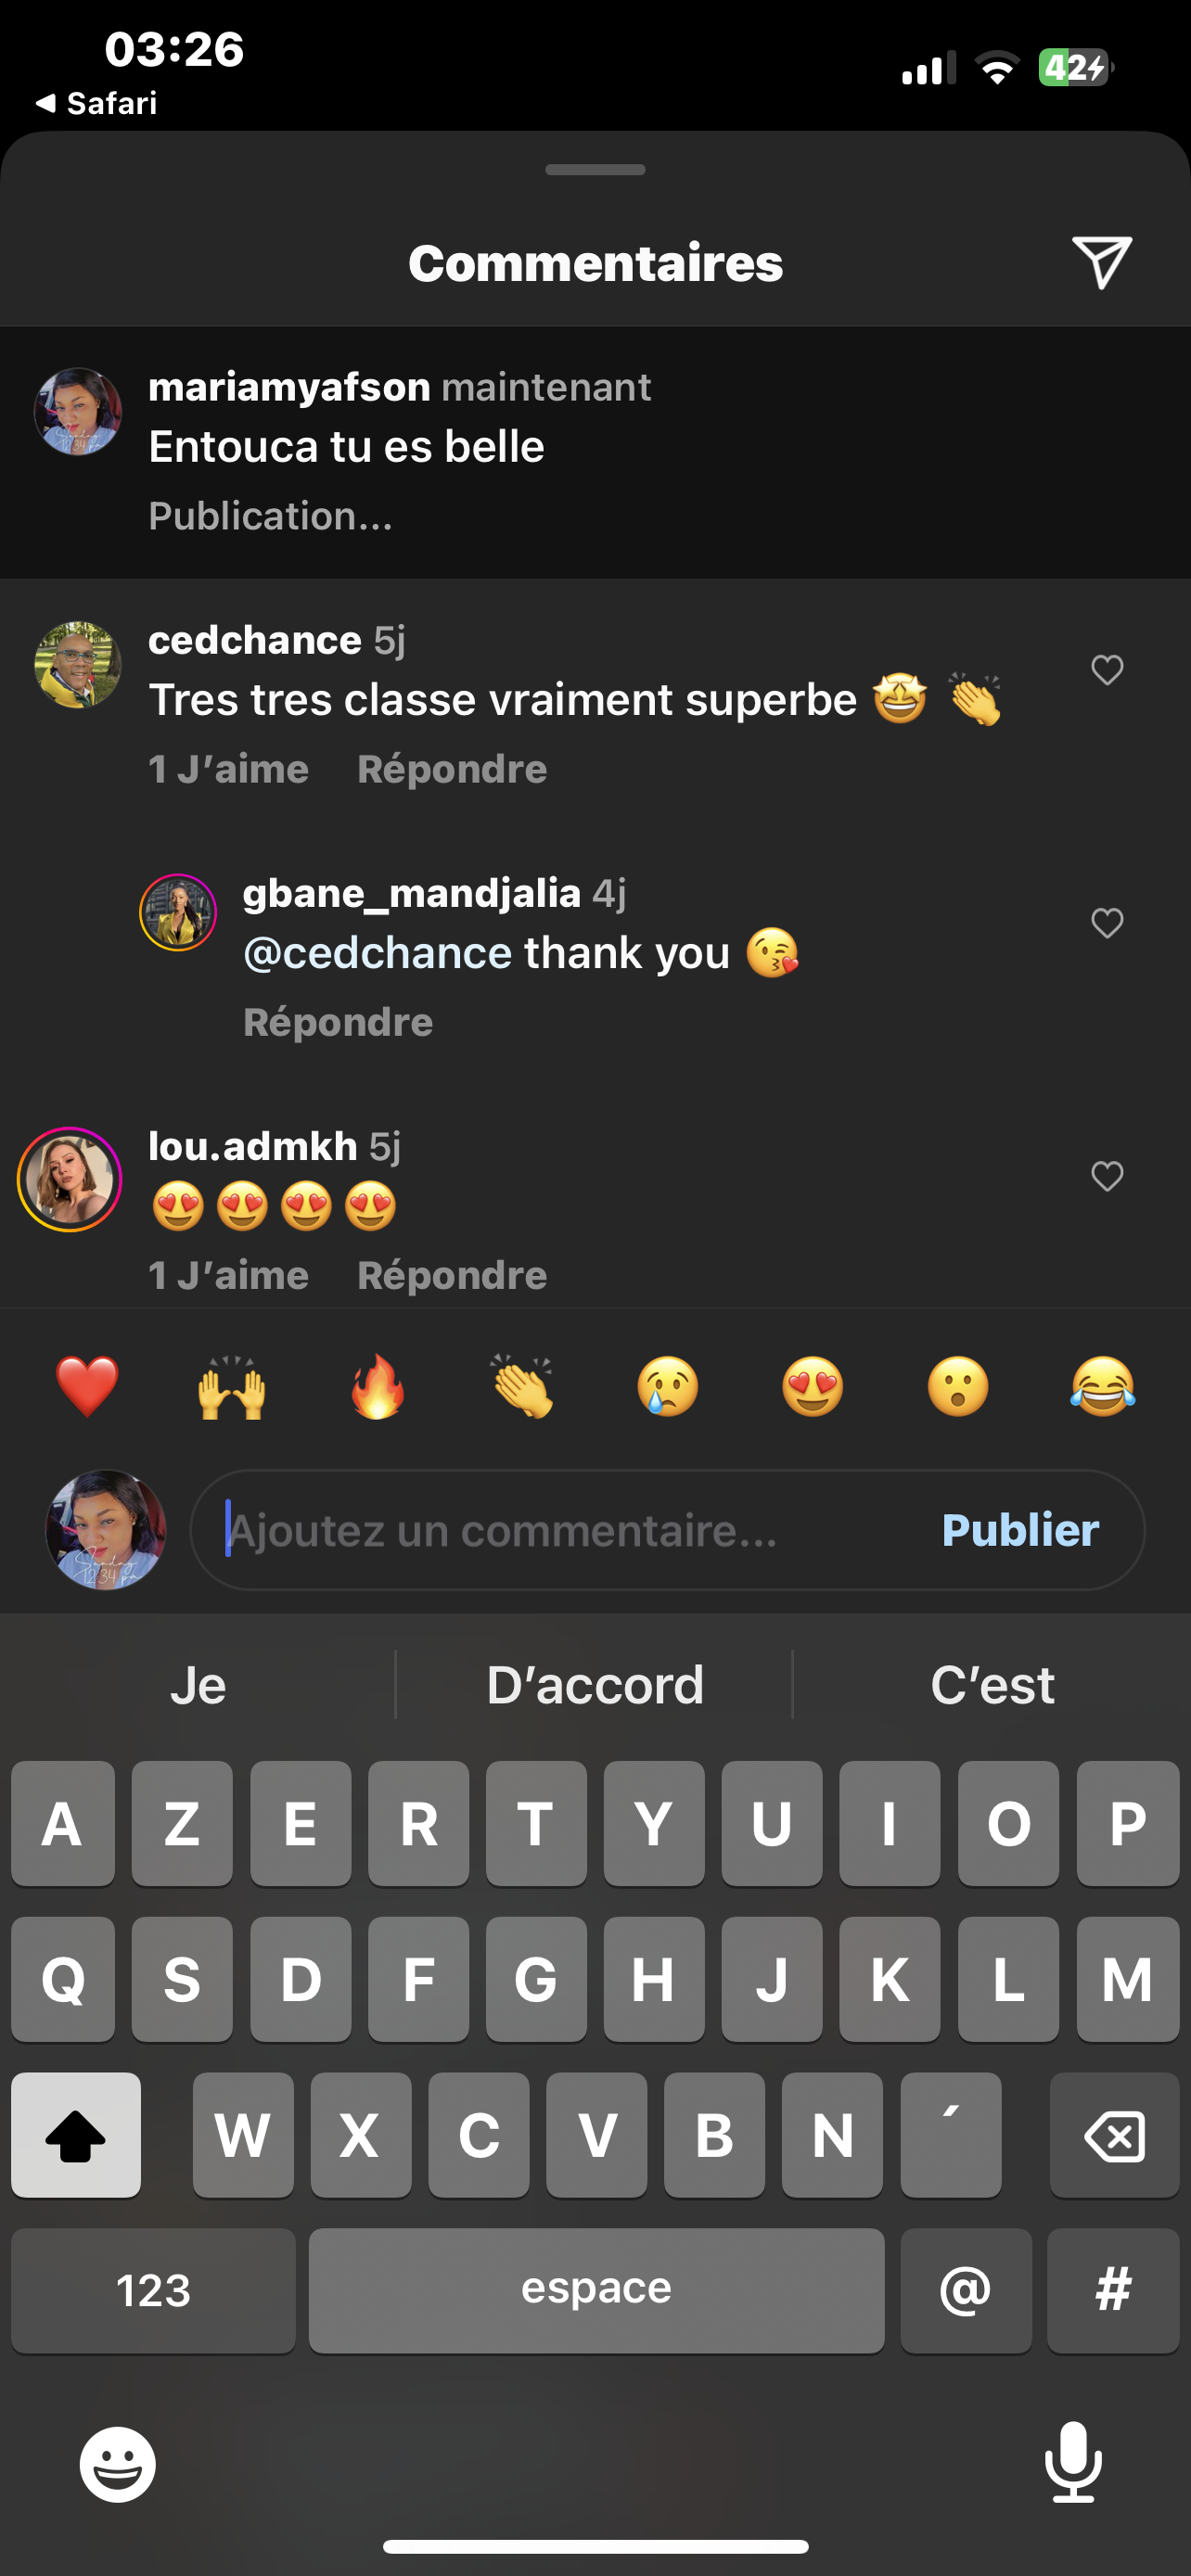1191x2576 pixels.
Task: Like cedchance's comment with the heart
Action: (1107, 670)
